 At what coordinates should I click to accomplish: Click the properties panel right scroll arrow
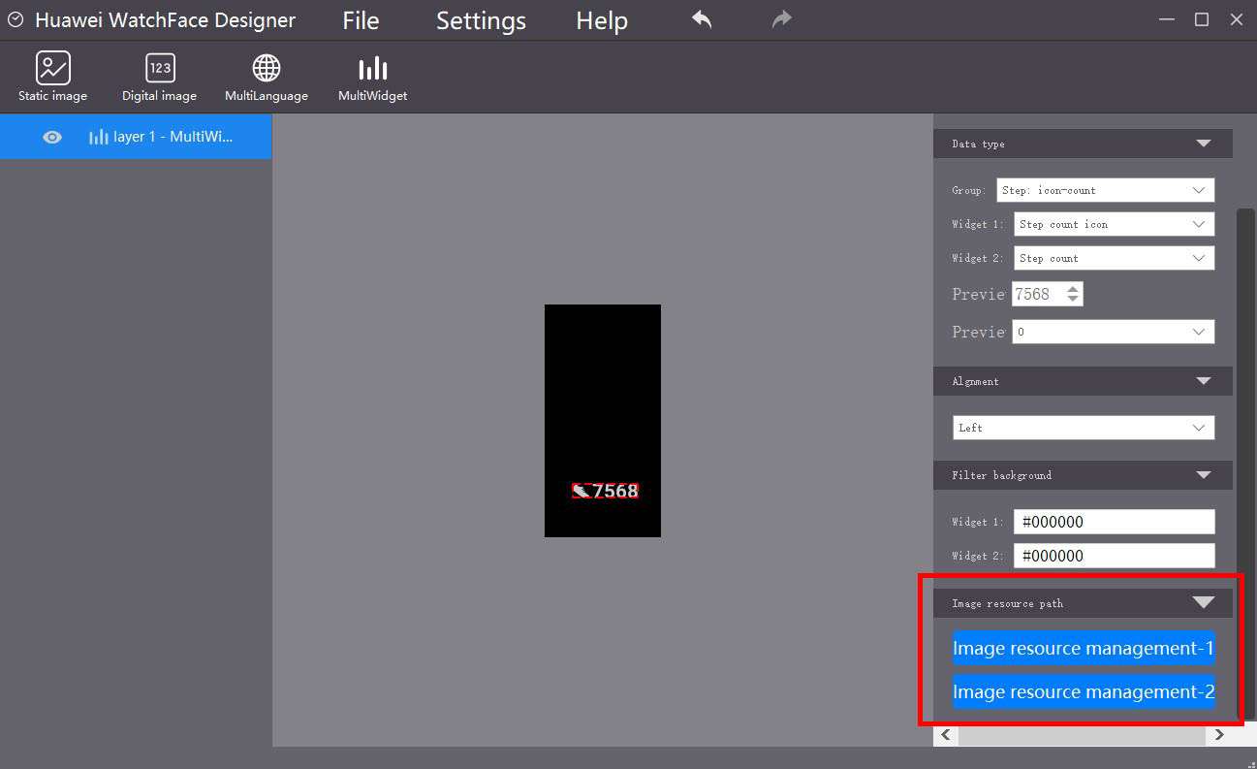(x=1219, y=736)
